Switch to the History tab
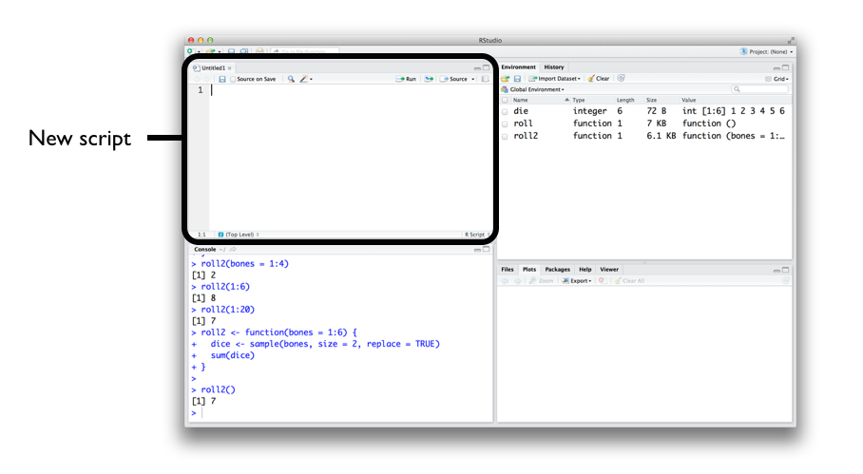The image size is (863, 474). click(x=554, y=67)
